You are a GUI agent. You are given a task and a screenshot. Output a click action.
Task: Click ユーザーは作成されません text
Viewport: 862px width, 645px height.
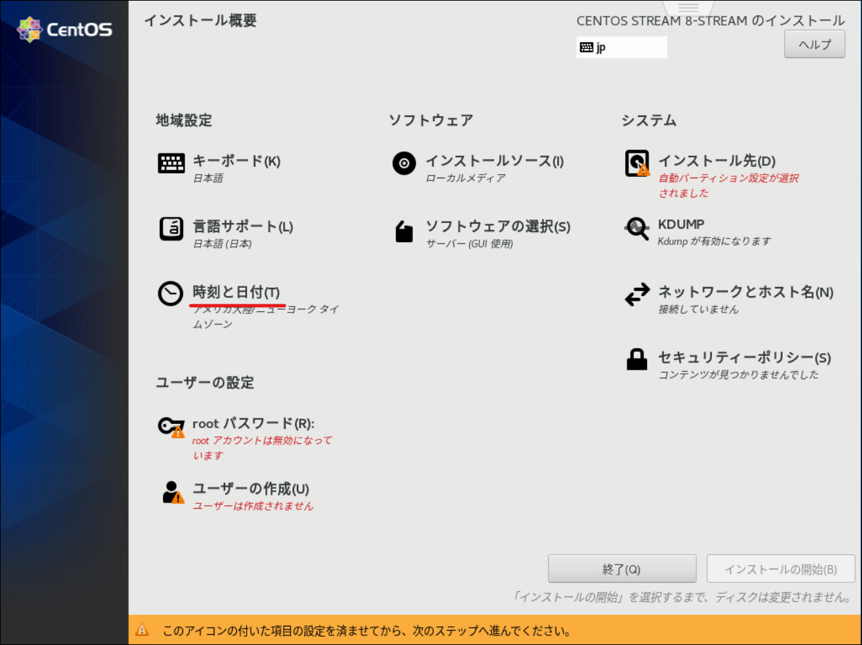(253, 506)
